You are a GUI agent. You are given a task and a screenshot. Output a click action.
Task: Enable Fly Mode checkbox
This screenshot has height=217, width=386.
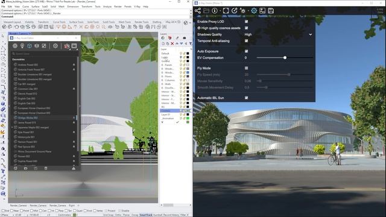tap(247, 68)
